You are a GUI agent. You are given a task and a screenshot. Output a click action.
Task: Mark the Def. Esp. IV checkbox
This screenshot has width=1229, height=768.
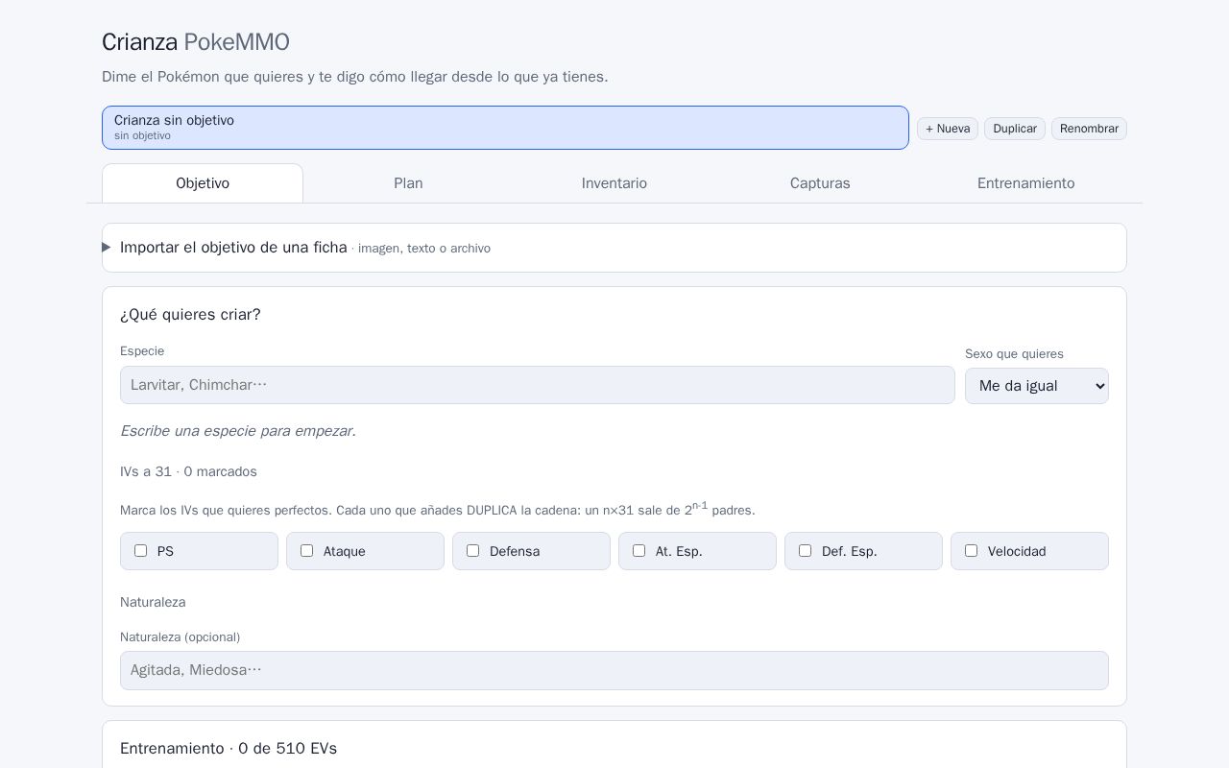pos(806,551)
